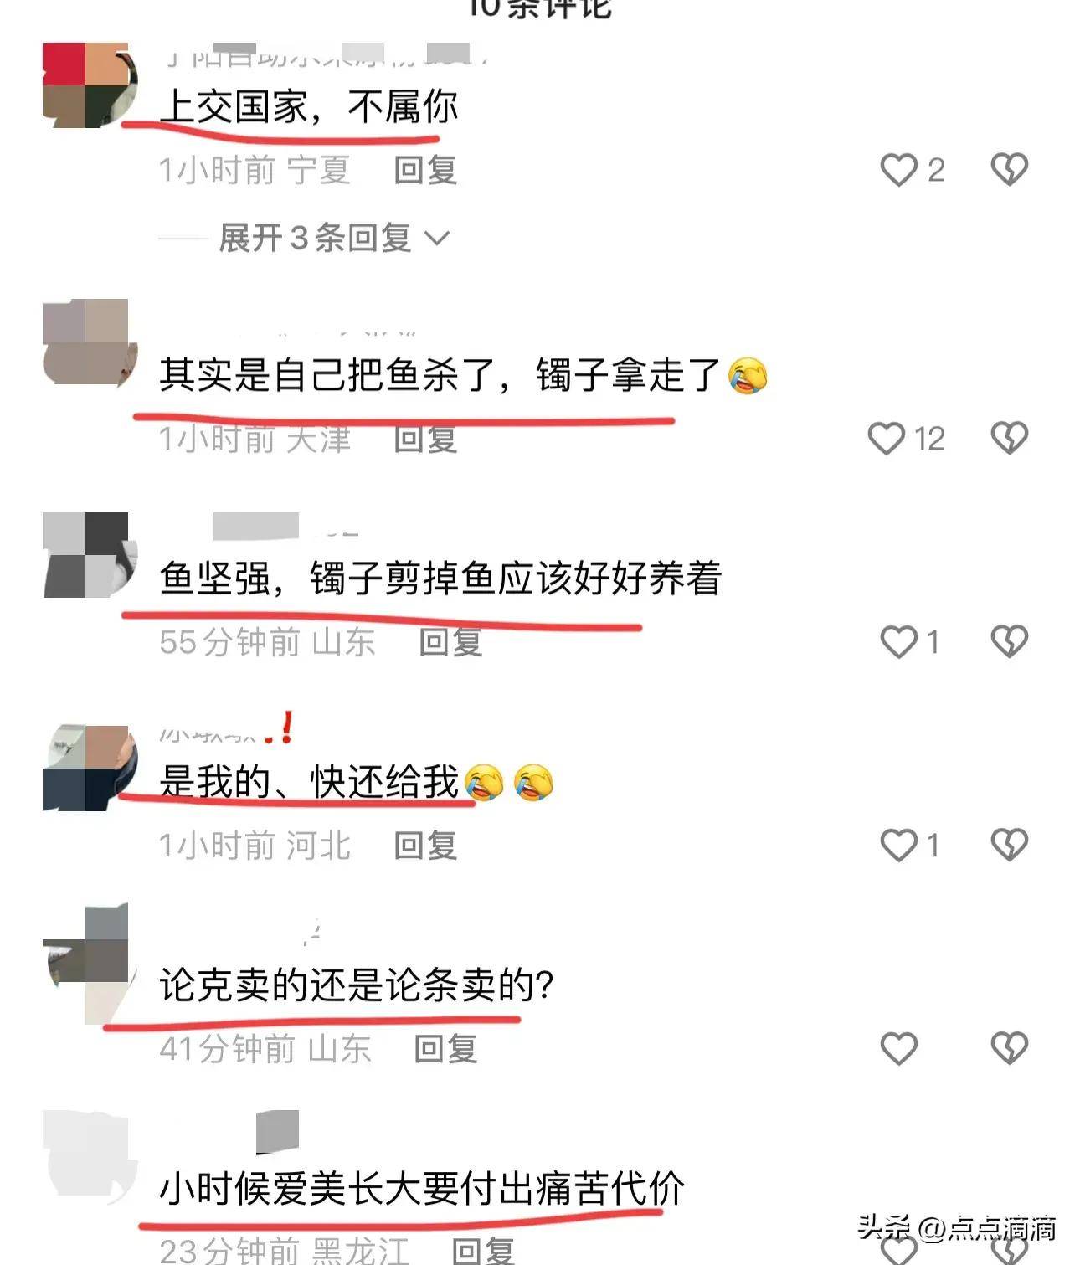Reply to the 41分钟前 山东 comment
Image resolution: width=1080 pixels, height=1265 pixels.
coord(445,1049)
